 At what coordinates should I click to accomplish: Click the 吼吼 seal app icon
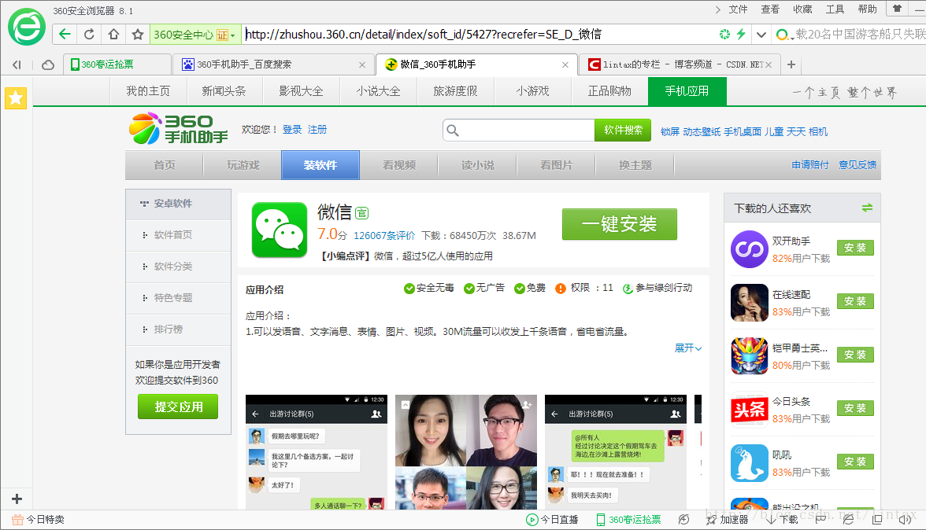750,463
